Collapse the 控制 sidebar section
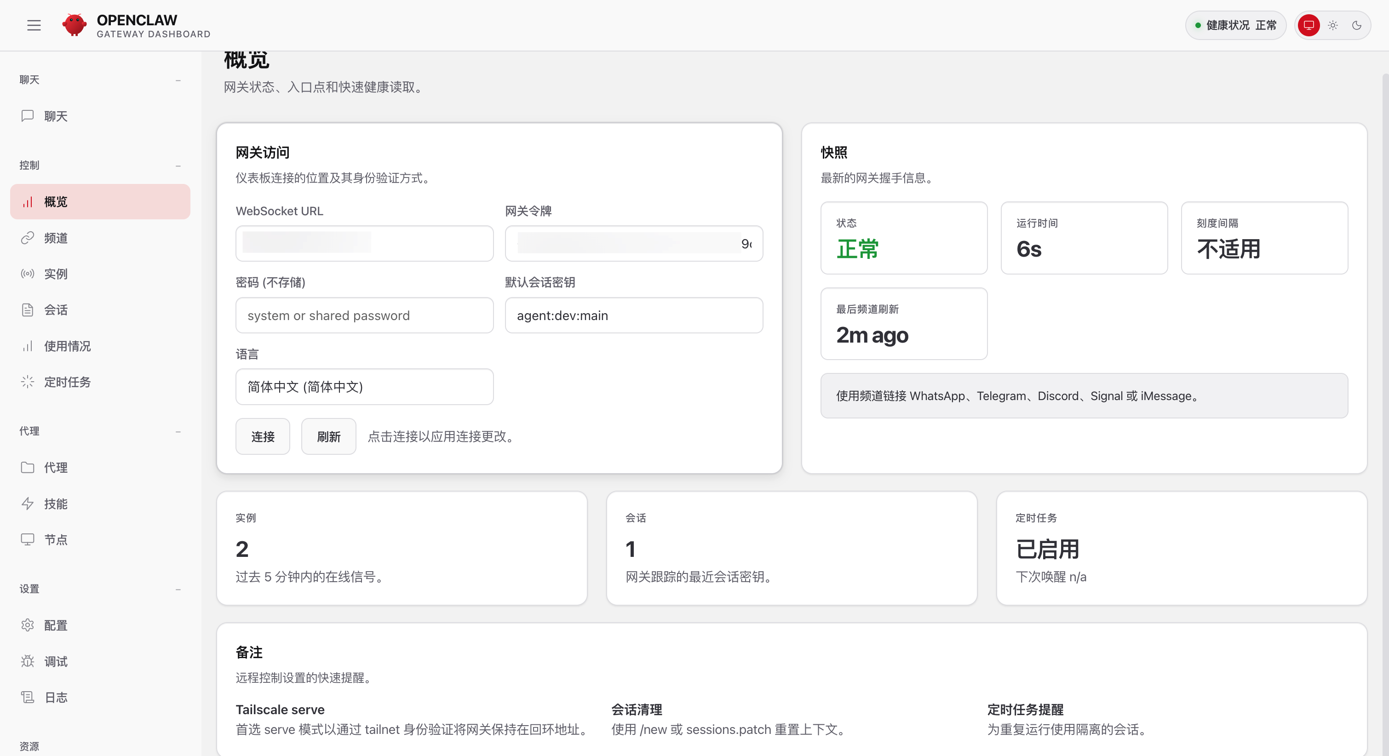Image resolution: width=1389 pixels, height=756 pixels. point(178,165)
